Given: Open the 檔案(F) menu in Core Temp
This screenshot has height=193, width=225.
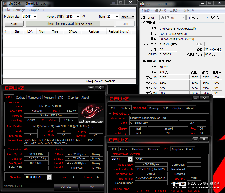Looking at the screenshot, I should 146,10.
